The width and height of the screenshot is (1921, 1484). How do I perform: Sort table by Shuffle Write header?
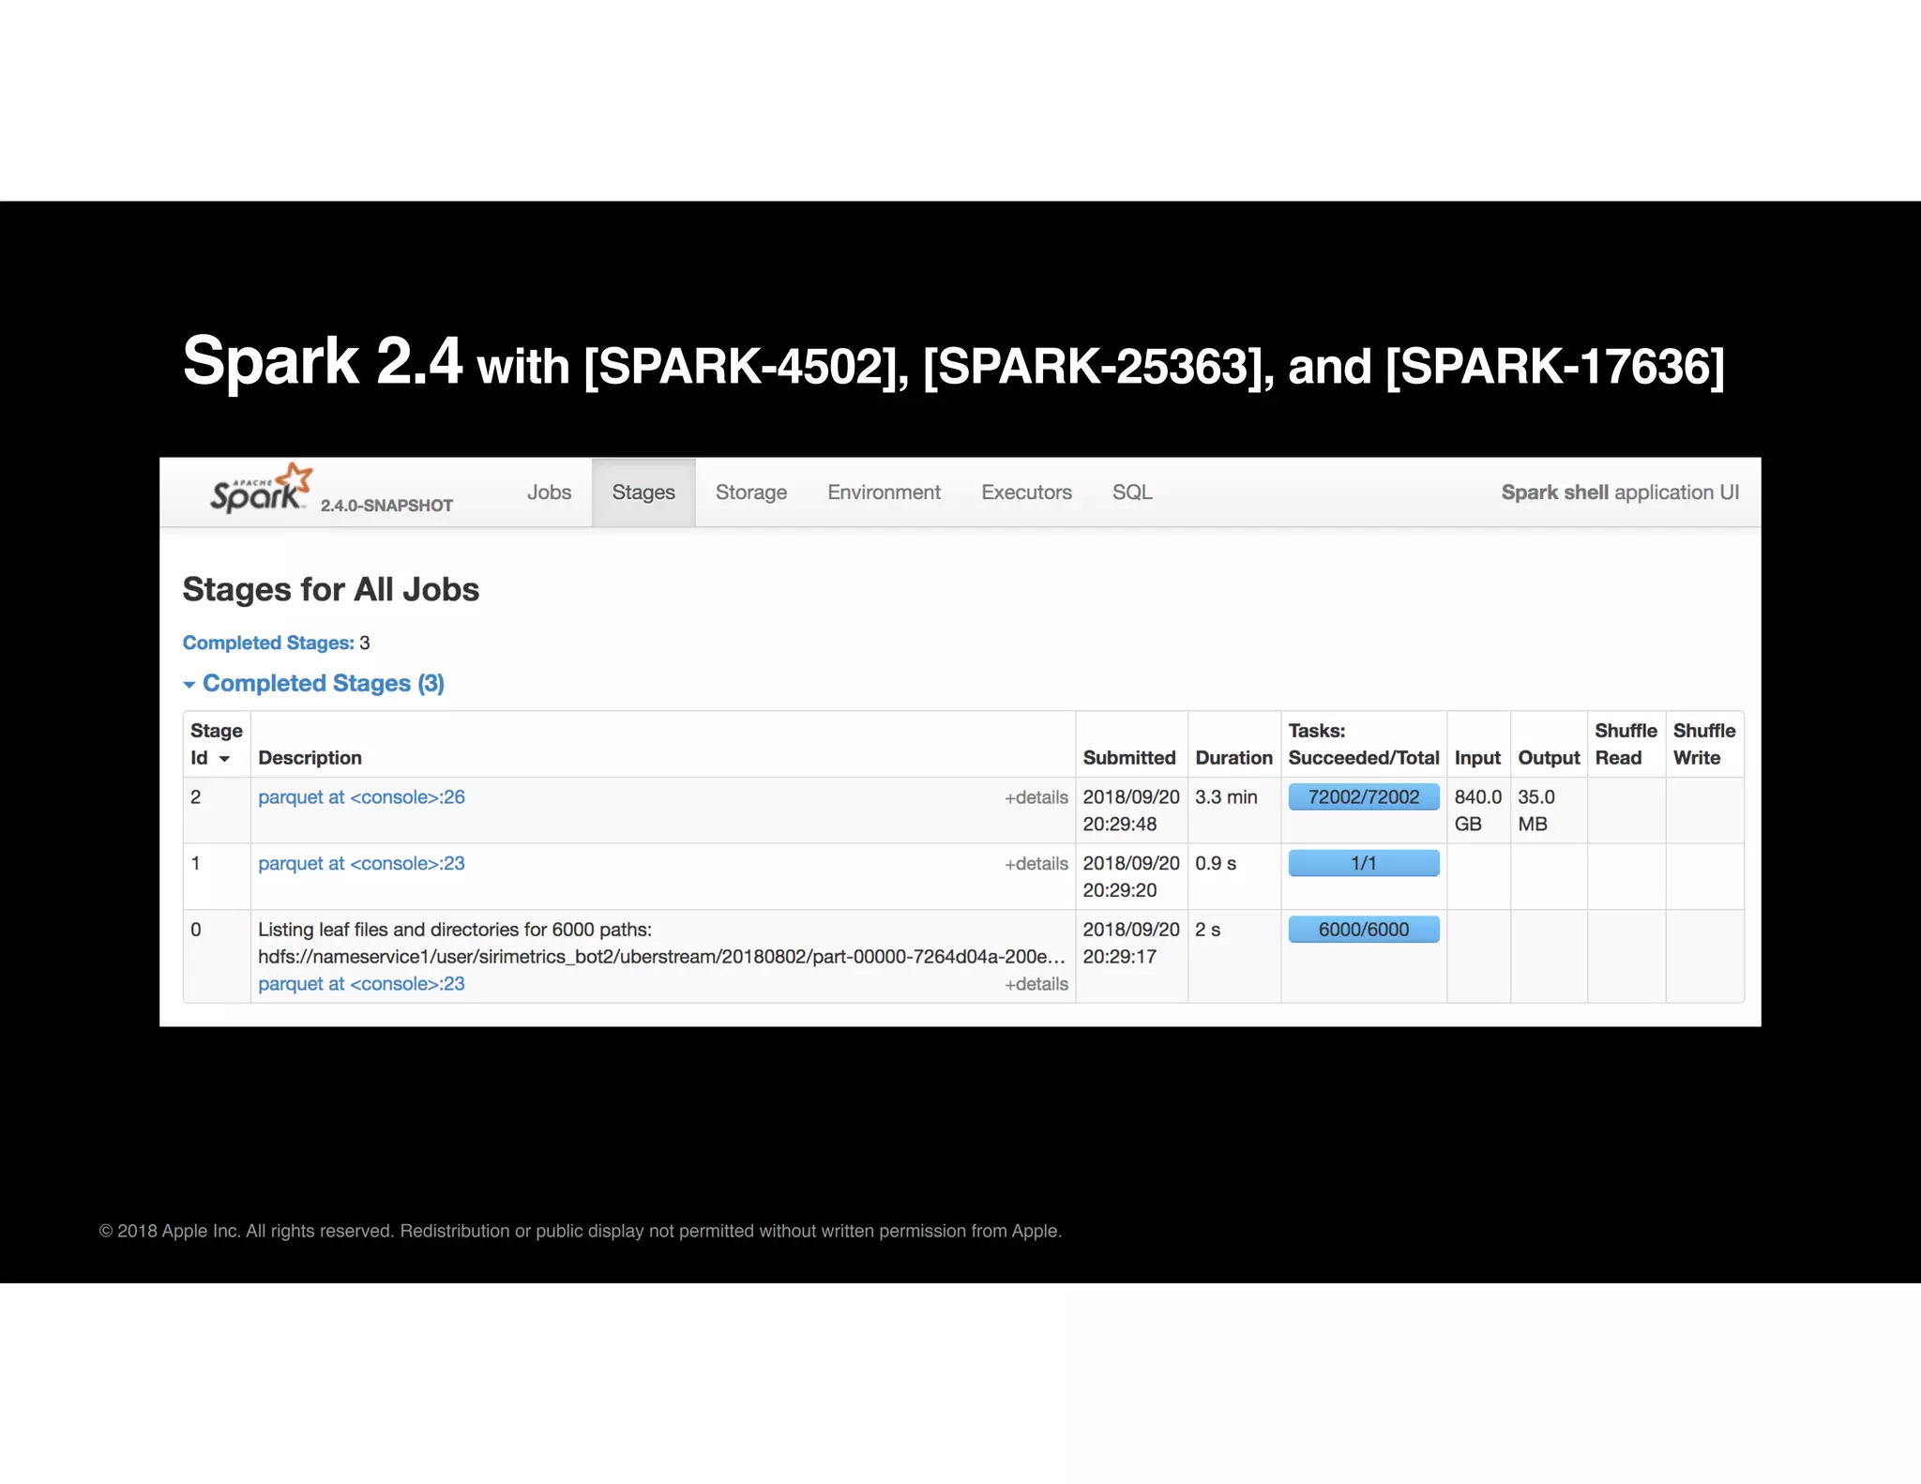(x=1704, y=744)
